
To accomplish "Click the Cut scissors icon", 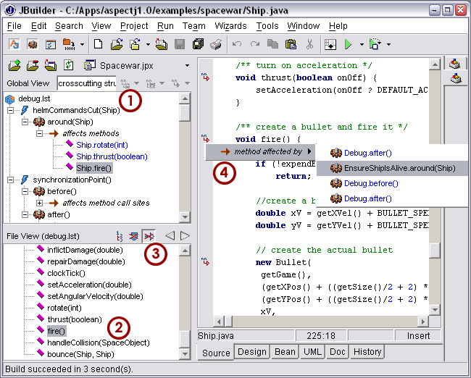I will tap(309, 44).
